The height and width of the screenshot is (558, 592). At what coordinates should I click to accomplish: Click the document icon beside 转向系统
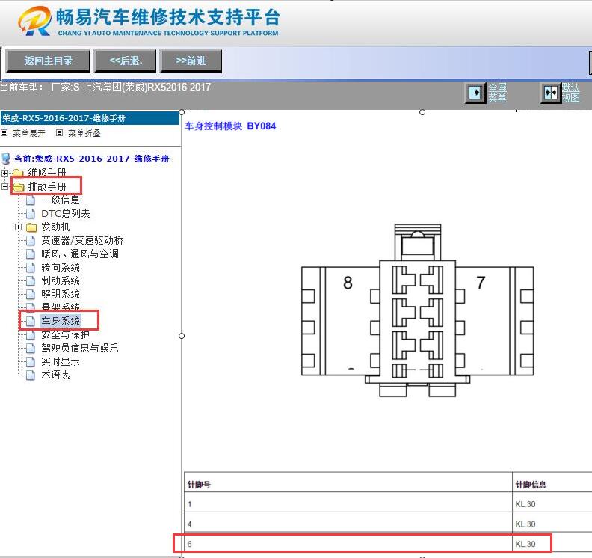click(x=31, y=268)
